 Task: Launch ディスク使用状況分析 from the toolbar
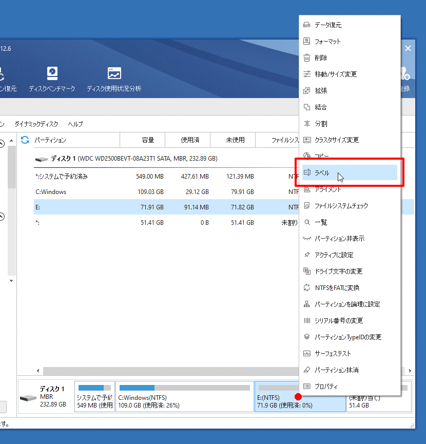pyautogui.click(x=114, y=79)
